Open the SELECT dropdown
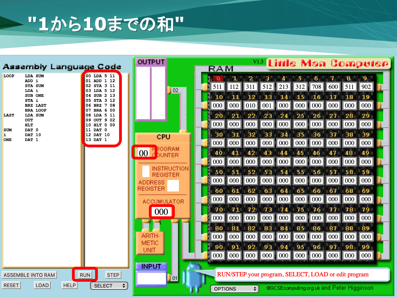The image size is (397, 298). [x=109, y=286]
